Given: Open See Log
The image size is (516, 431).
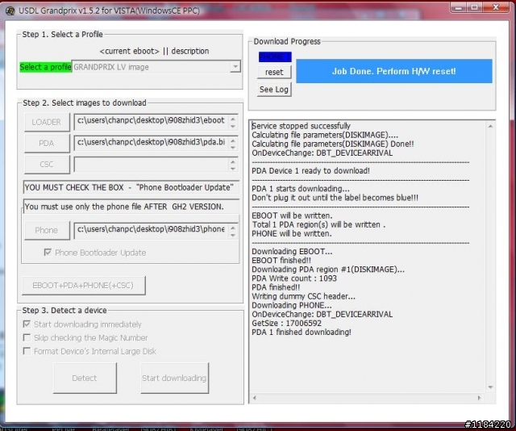Looking at the screenshot, I should [x=274, y=90].
